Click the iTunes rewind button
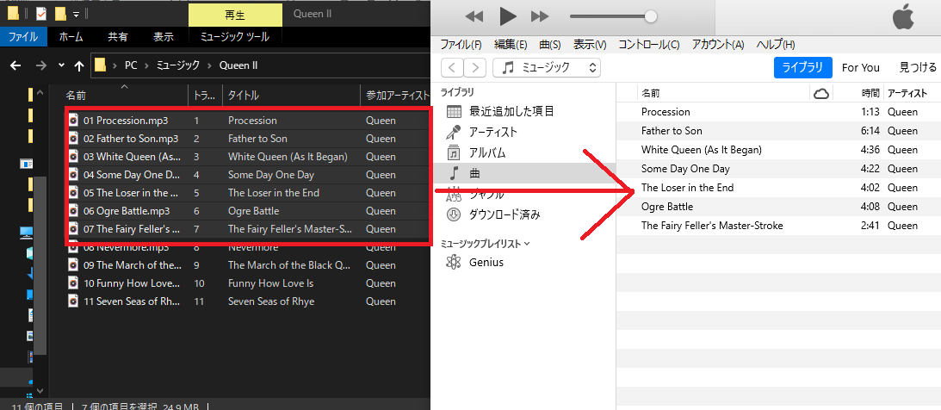941x410 pixels. (474, 17)
